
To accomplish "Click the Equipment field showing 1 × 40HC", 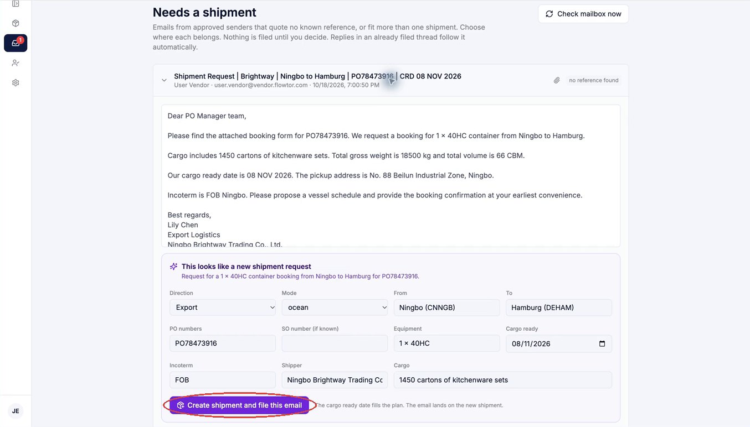I will (x=446, y=343).
